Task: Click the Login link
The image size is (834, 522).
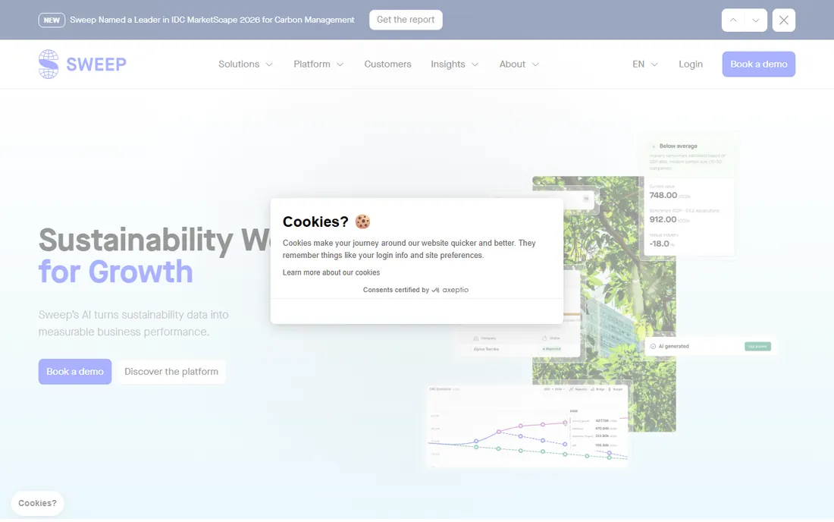Action: [x=691, y=64]
